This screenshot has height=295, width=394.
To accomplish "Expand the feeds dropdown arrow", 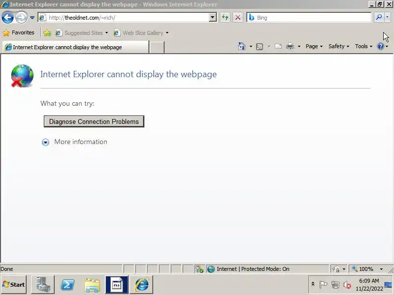I will pyautogui.click(x=269, y=46).
